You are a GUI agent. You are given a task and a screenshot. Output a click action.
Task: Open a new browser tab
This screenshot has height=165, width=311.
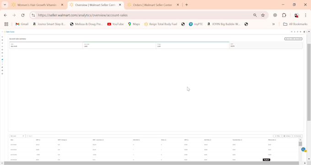point(187,5)
